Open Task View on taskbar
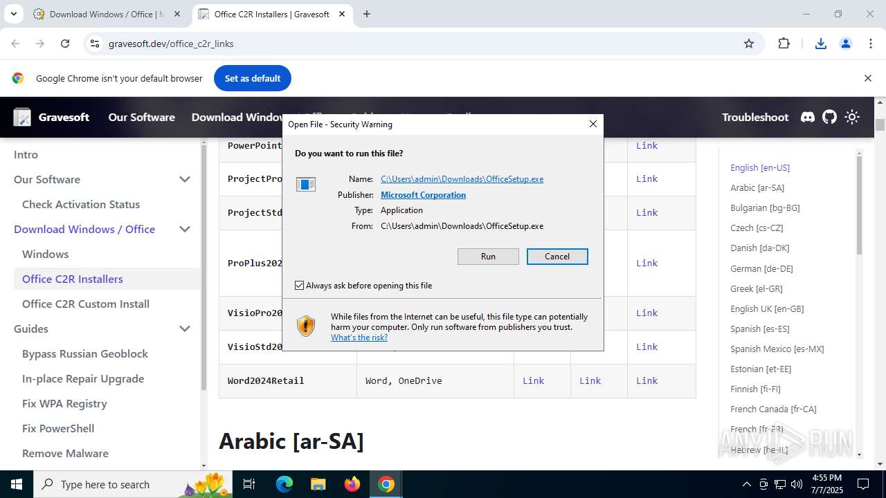The image size is (886, 498). click(250, 484)
